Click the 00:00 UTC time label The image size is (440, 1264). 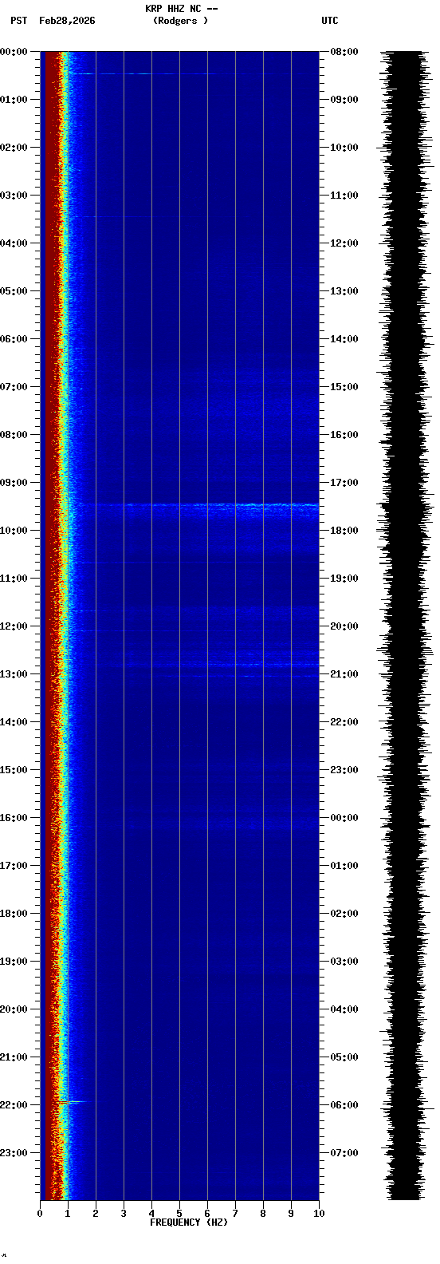pos(344,818)
